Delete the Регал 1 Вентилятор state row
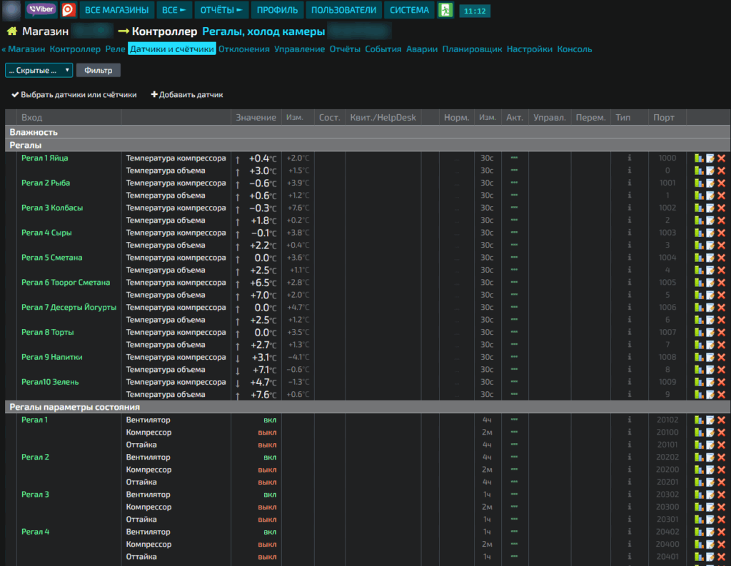The height and width of the screenshot is (566, 731). [721, 420]
